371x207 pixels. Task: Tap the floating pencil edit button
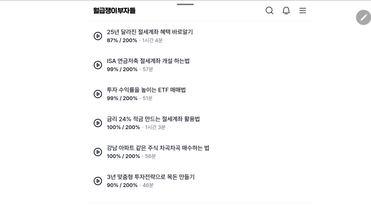[363, 17]
